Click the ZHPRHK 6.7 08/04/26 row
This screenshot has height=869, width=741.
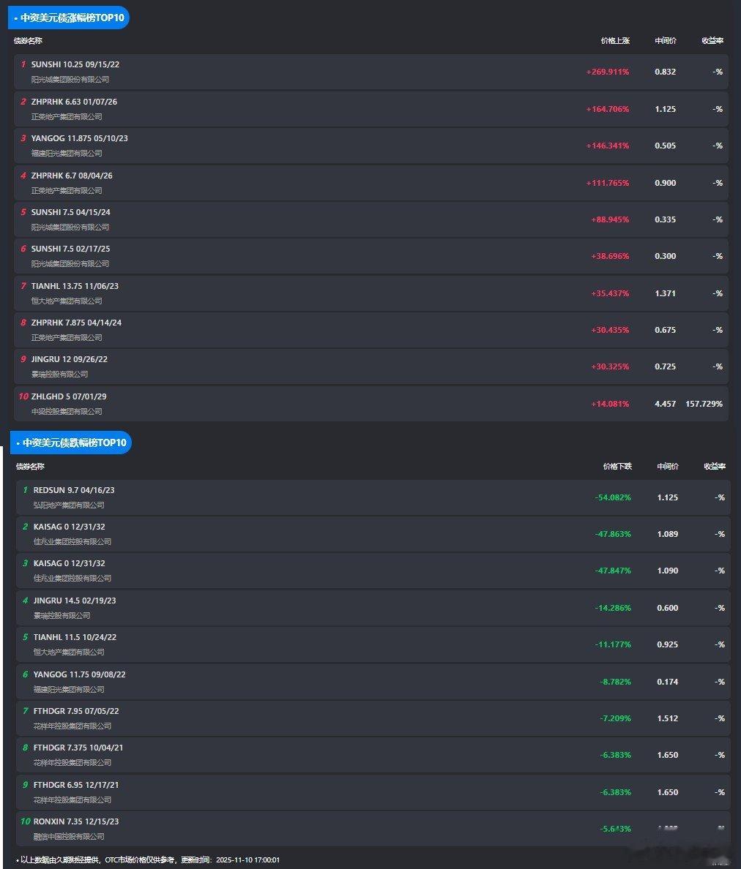(x=72, y=176)
